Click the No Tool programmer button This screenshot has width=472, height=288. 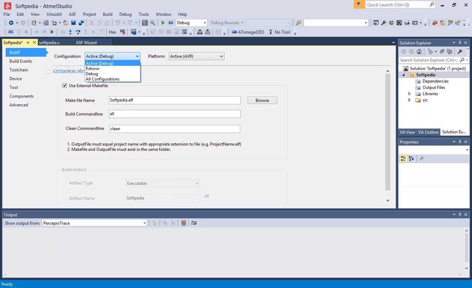pos(279,32)
